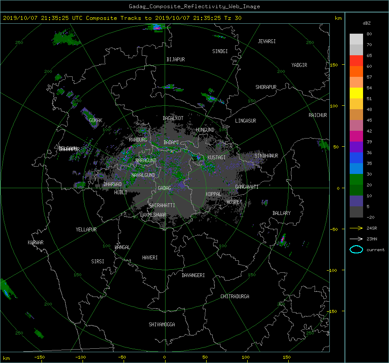Click the HOSPET city label
Image resolution: width=389 pixels, height=363 pixels.
click(x=234, y=202)
